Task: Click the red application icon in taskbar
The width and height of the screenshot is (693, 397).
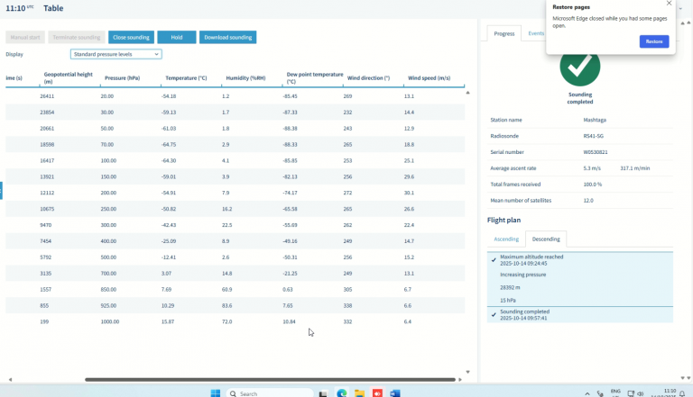Action: point(377,393)
